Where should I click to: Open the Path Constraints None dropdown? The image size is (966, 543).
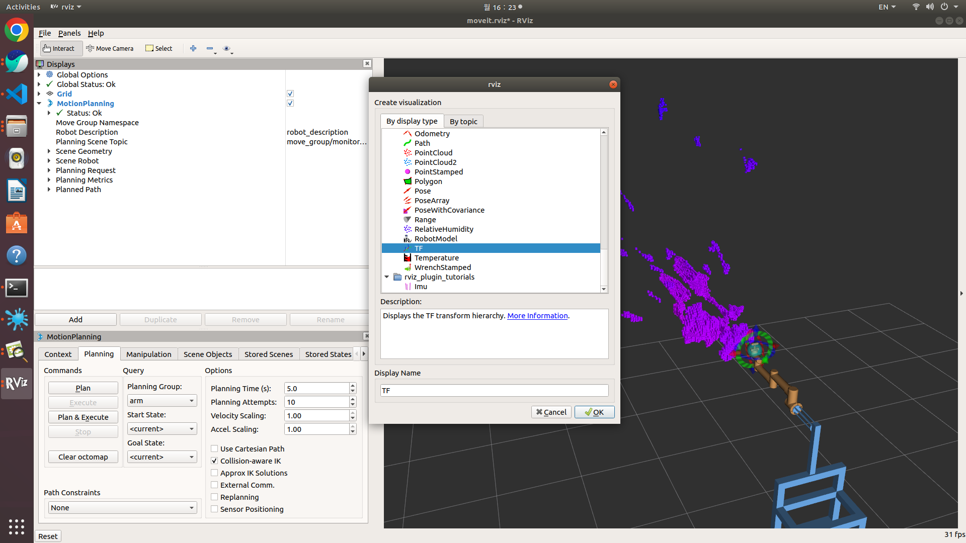tap(122, 507)
